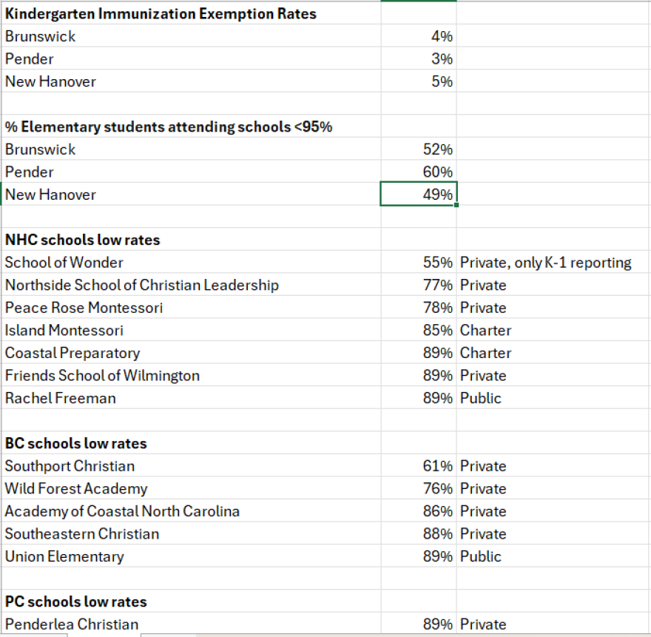Click the 89% value beside Rachel Freeman
Image resolution: width=651 pixels, height=637 pixels.
pos(418,398)
